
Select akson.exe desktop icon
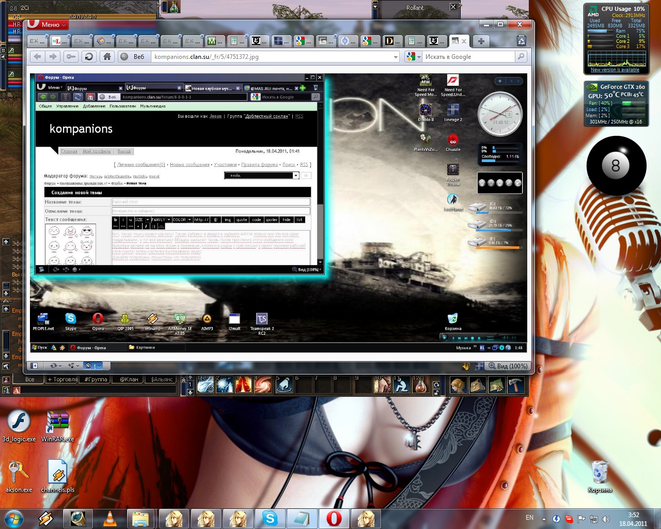[x=19, y=476]
